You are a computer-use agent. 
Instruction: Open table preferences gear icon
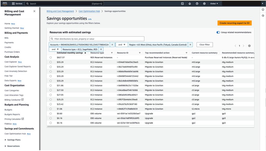pos(249,46)
